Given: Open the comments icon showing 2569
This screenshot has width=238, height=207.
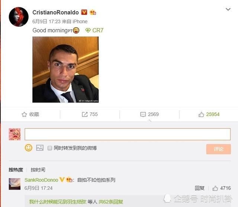Looking at the screenshot, I should coord(143,114).
